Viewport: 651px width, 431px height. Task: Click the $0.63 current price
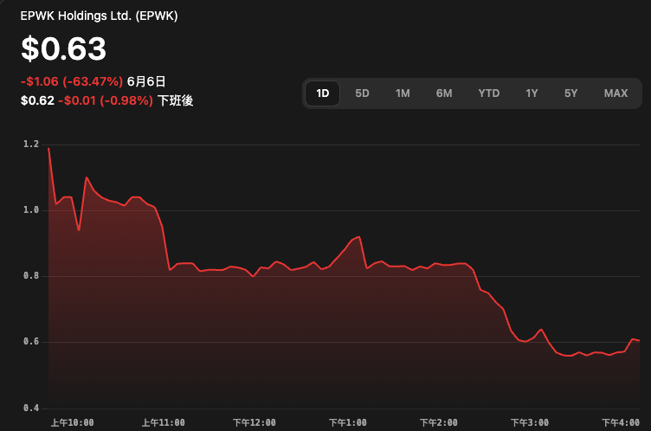click(63, 48)
